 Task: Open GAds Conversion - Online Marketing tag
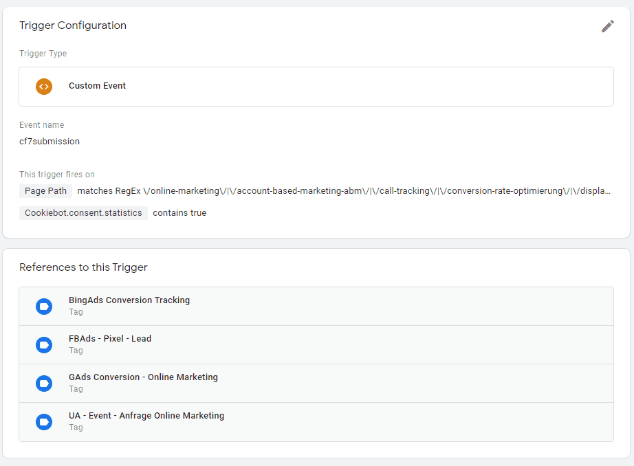click(316, 383)
